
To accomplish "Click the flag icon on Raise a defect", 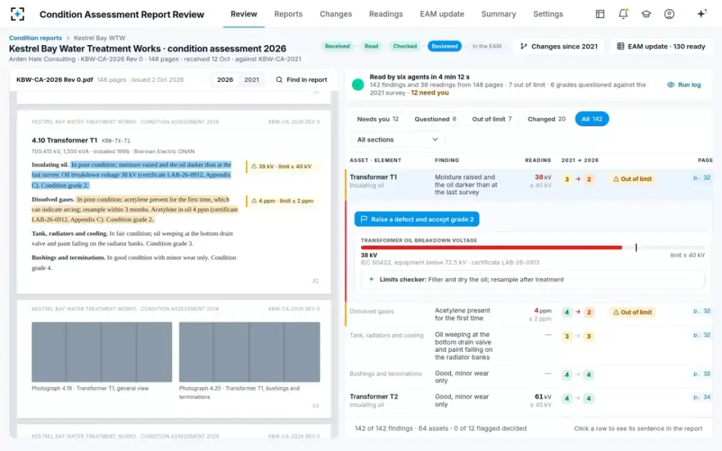I will point(363,219).
